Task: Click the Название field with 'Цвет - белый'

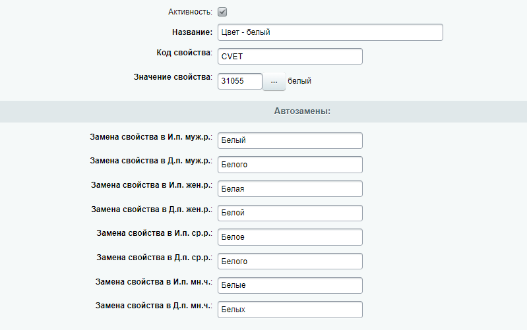Action: (x=330, y=32)
